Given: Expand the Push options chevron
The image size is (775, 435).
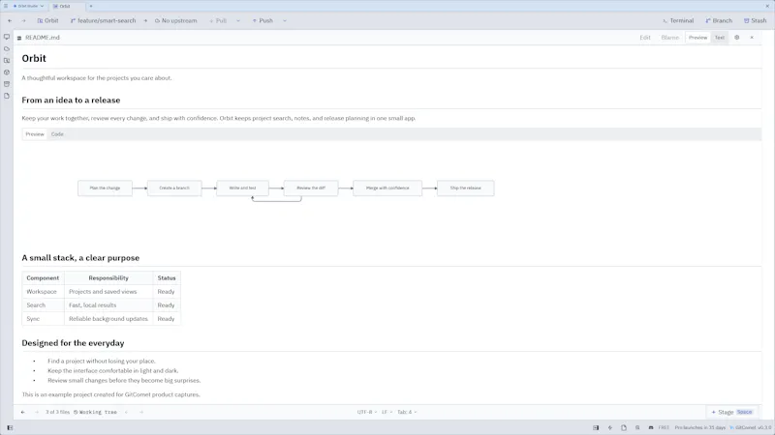Looking at the screenshot, I should (x=285, y=20).
